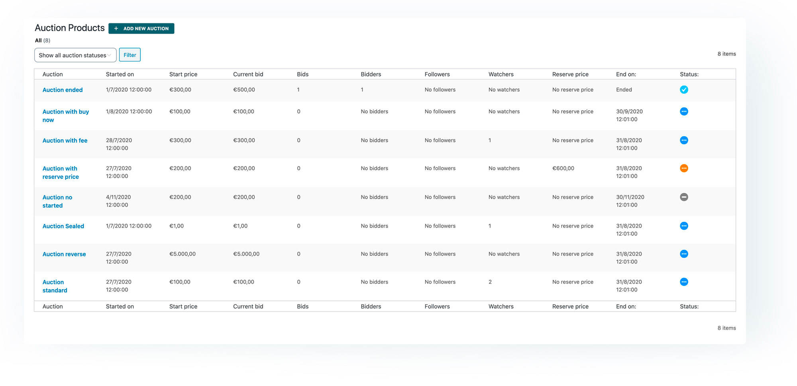Click the top 8 items count
797x386 pixels.
tap(727, 54)
